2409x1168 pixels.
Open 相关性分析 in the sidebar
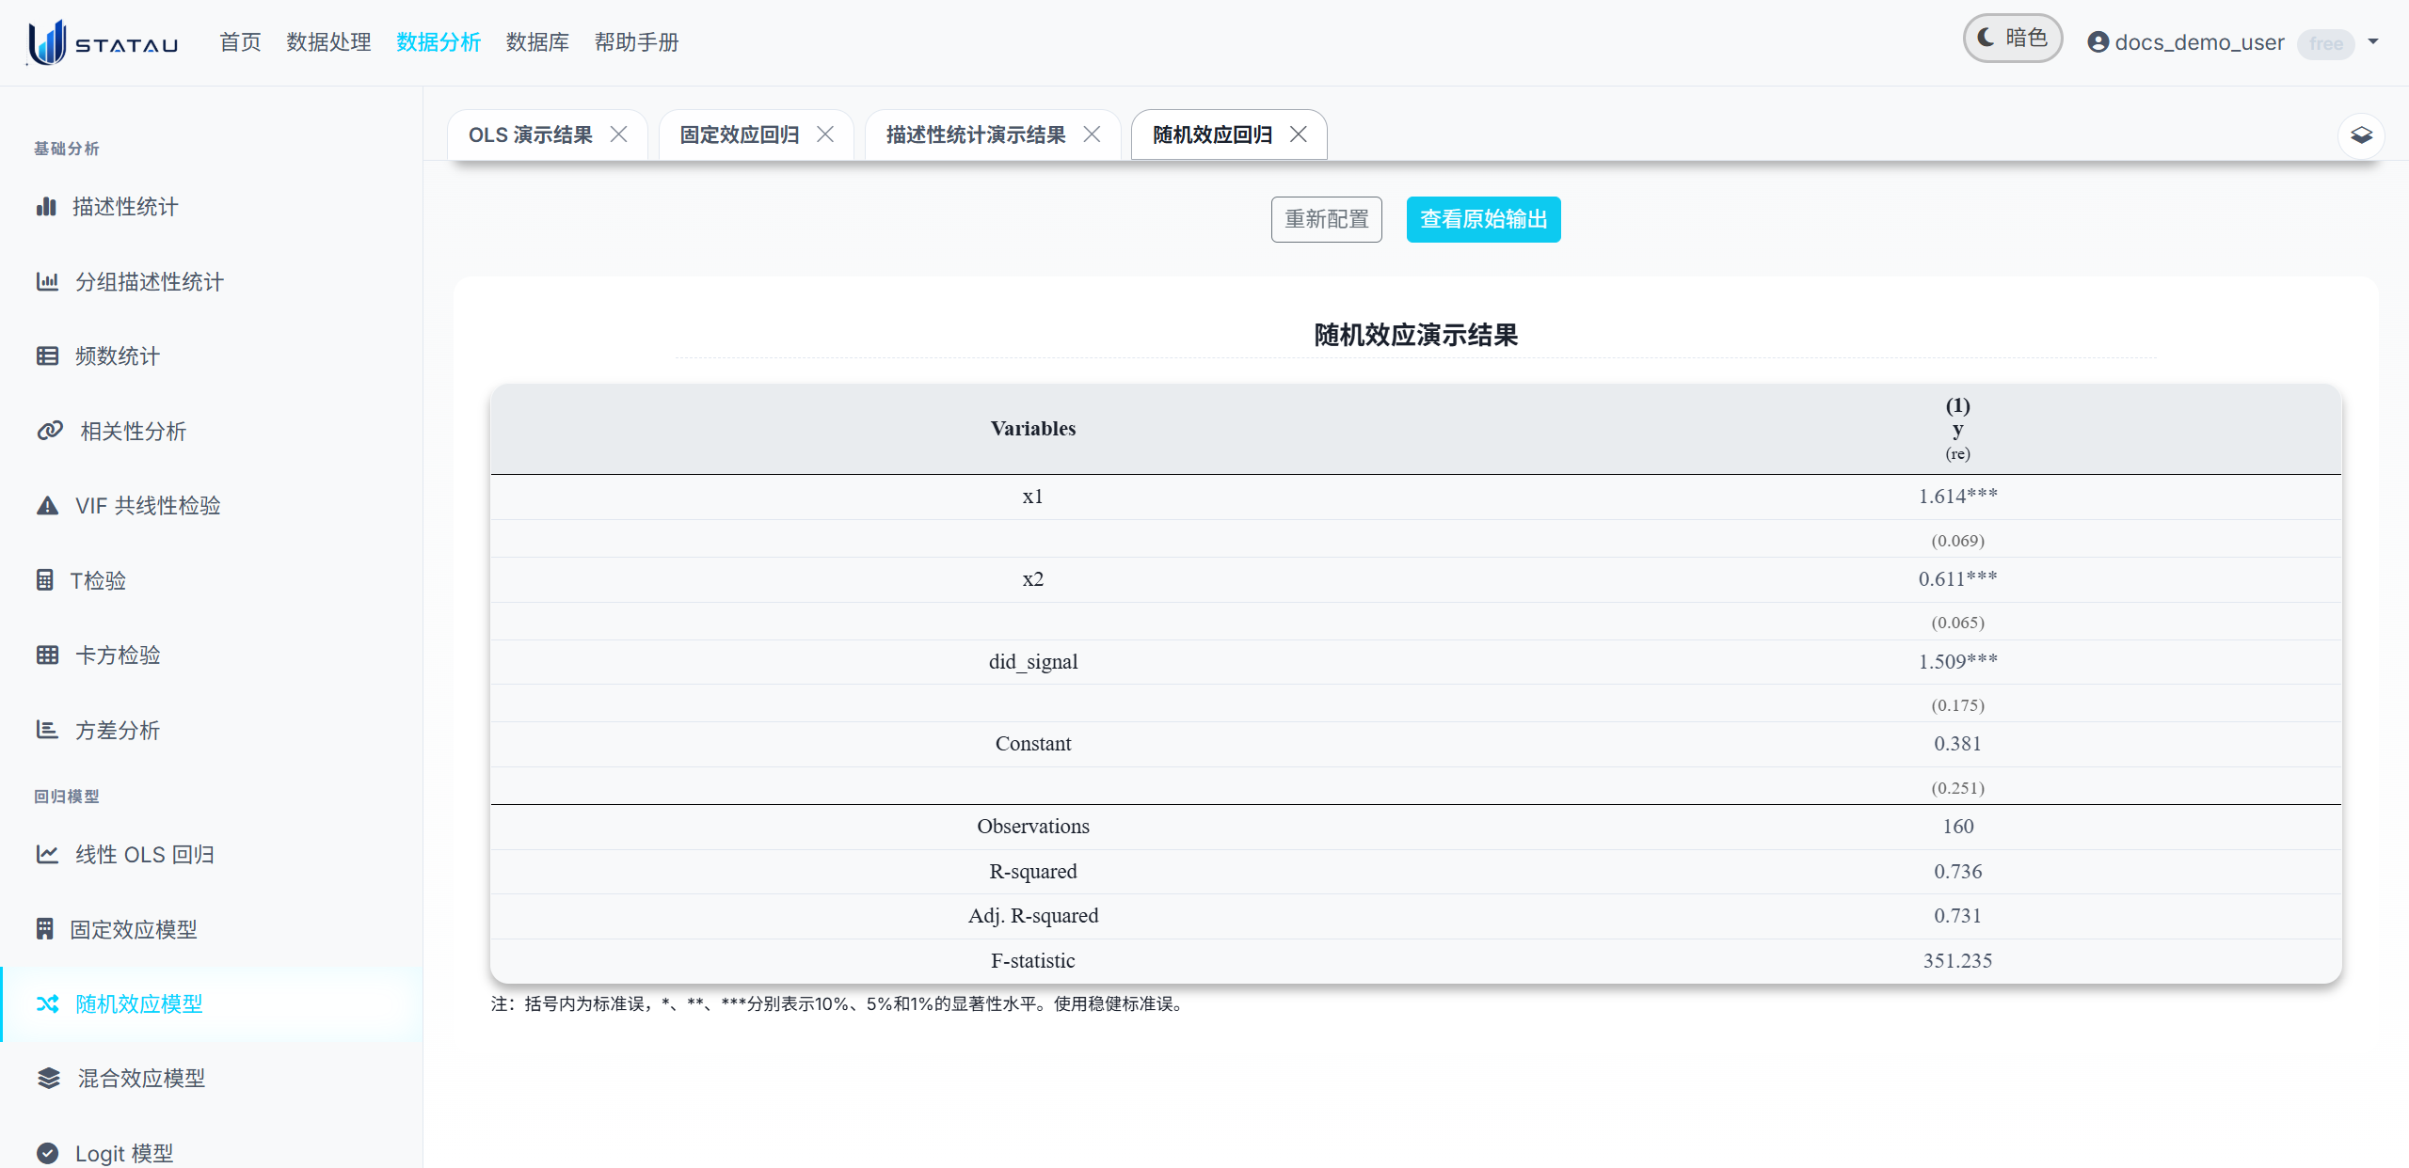(212, 431)
